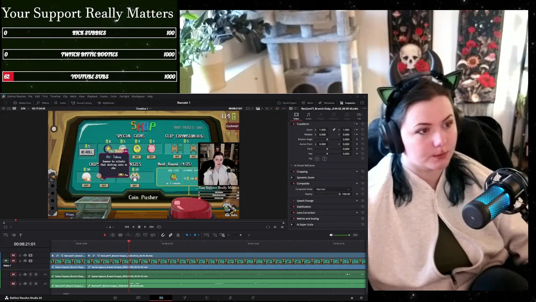Toggle the Transform enable switch
536x302 pixels.
tap(293, 124)
